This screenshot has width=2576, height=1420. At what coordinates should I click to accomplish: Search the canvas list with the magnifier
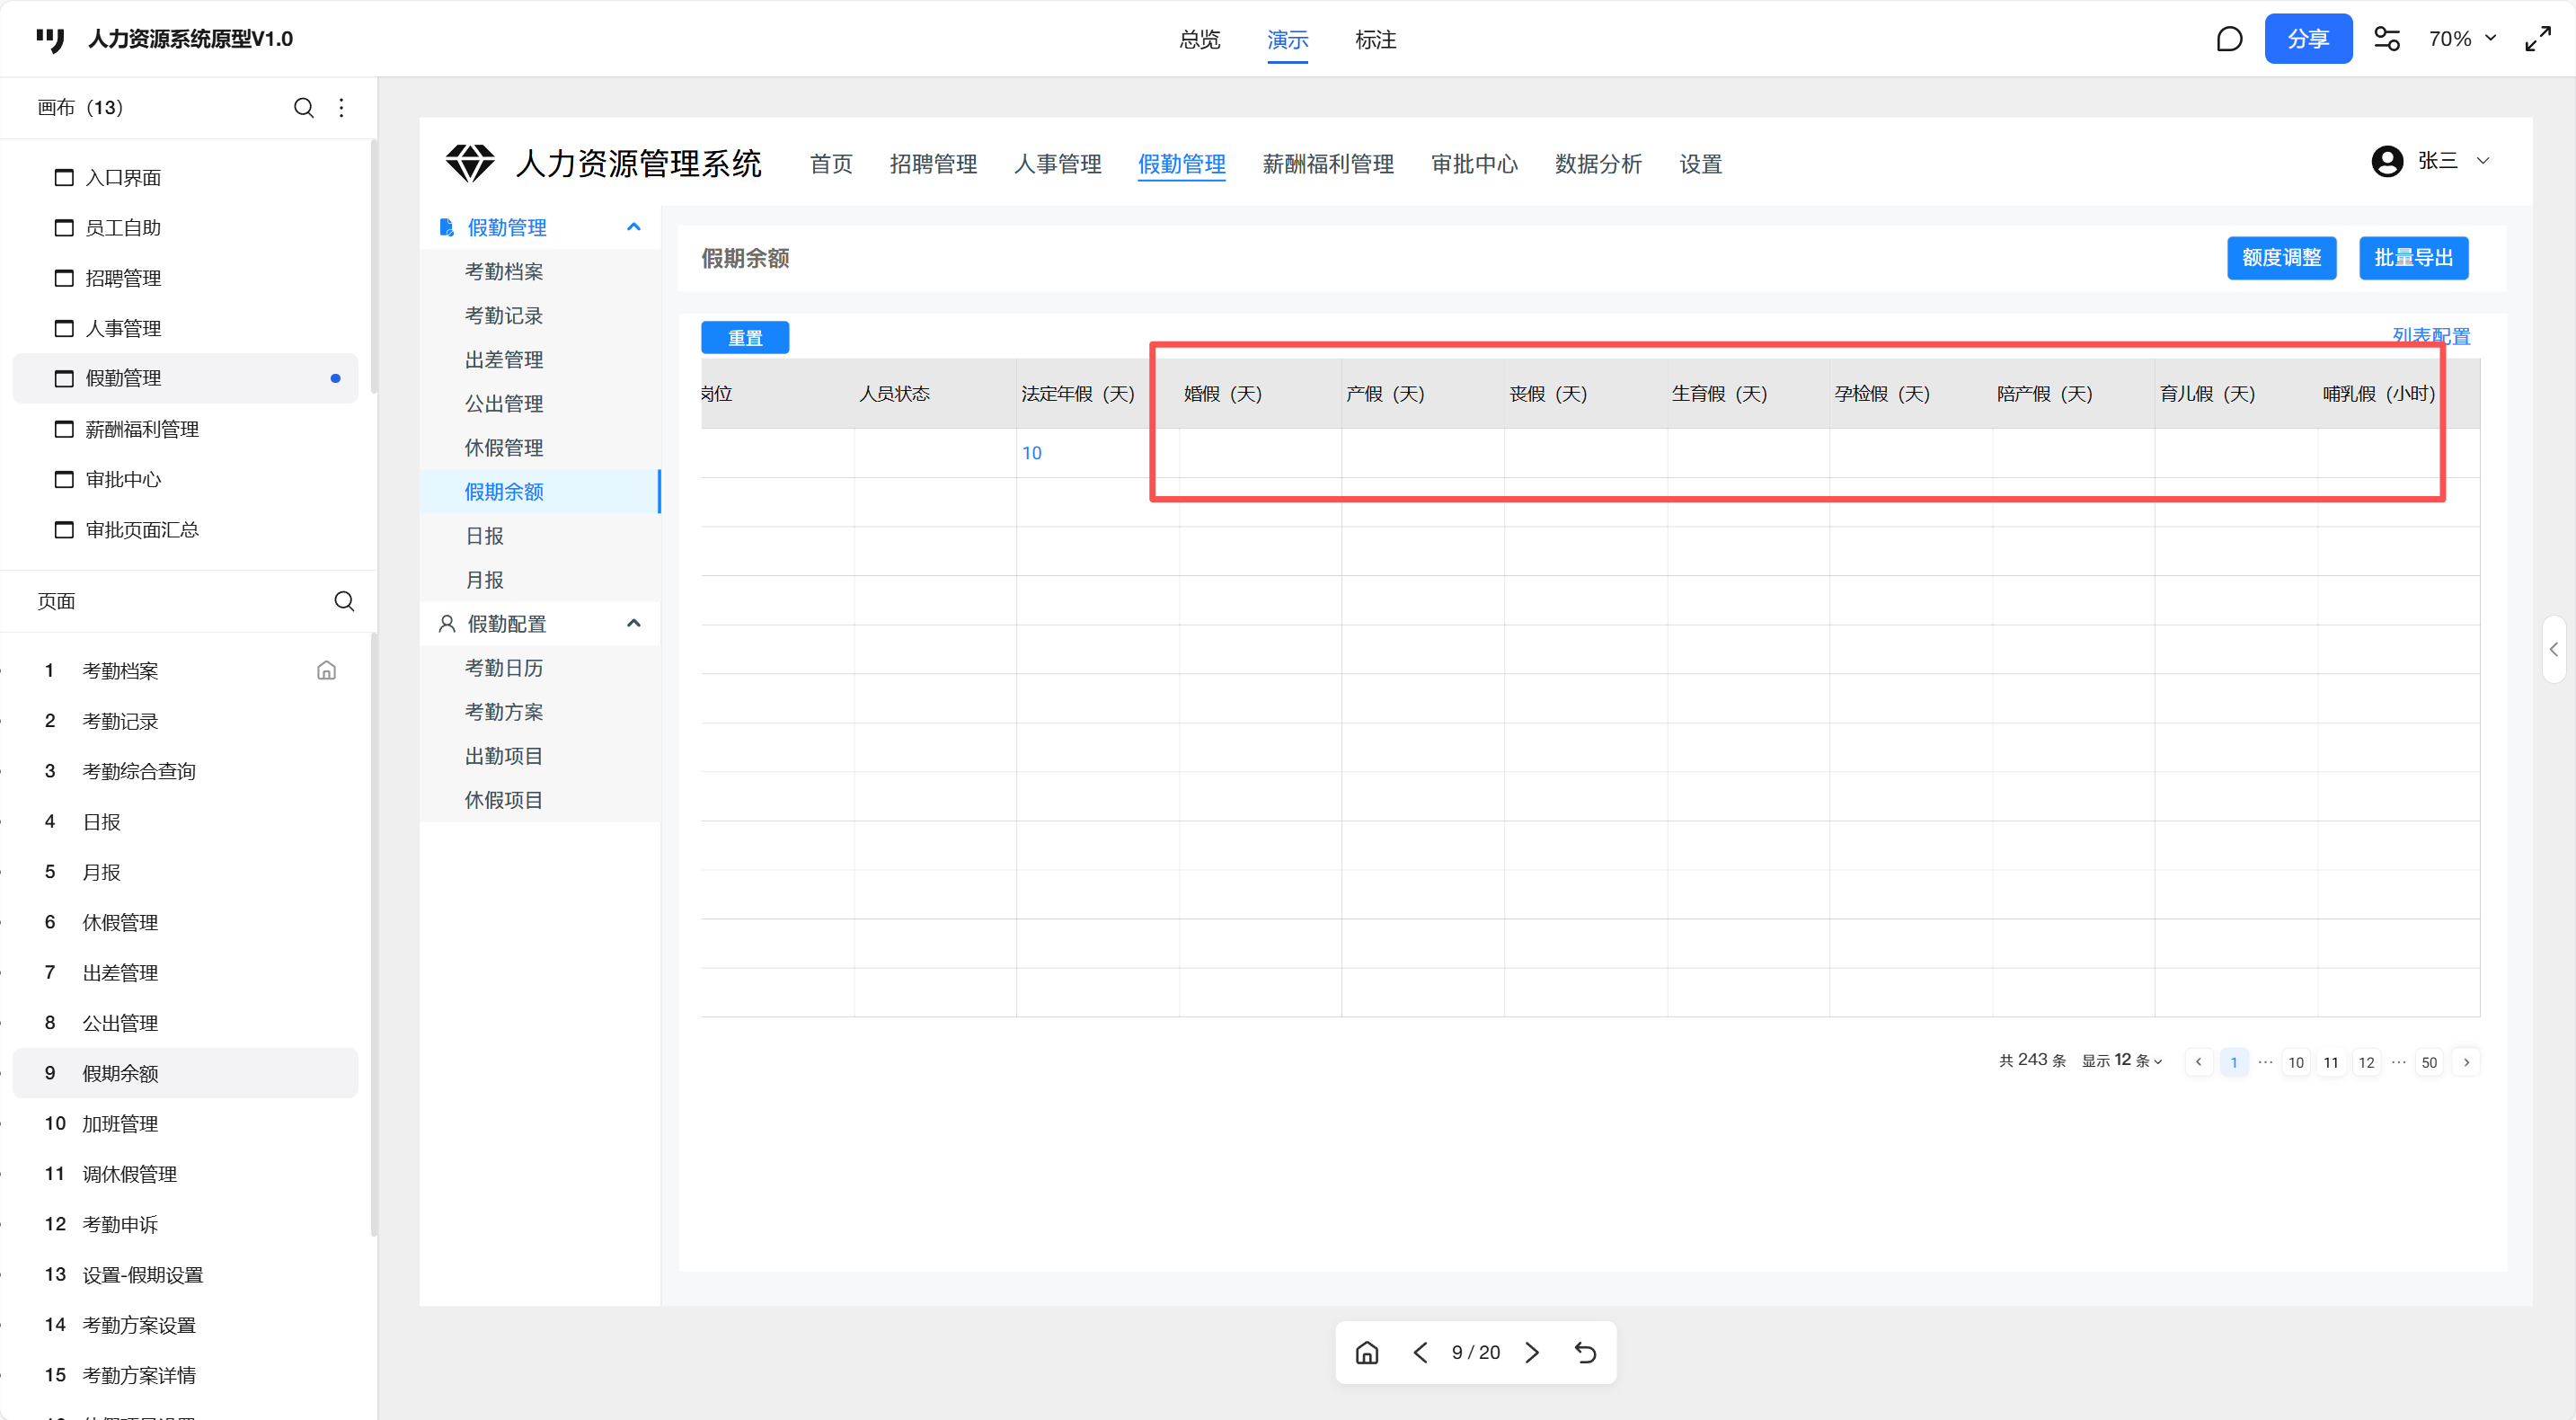(x=304, y=108)
